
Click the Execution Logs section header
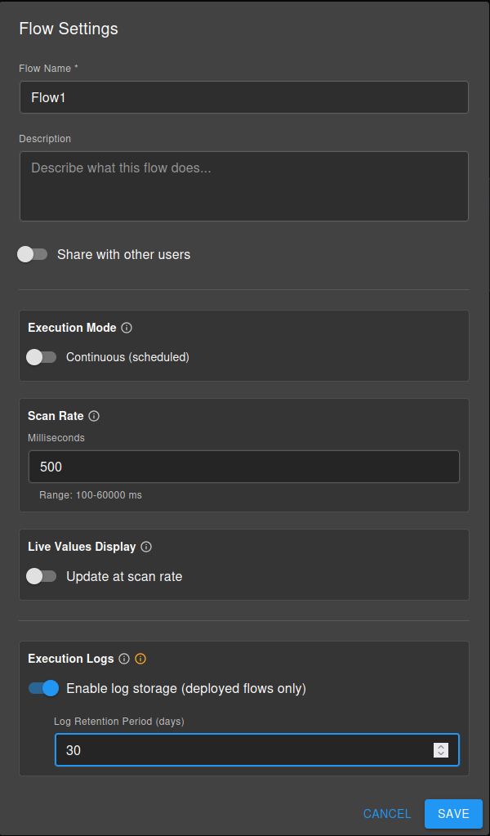tap(71, 659)
